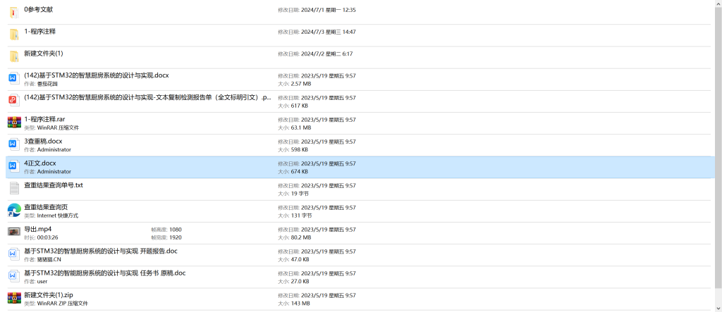Click the text file icon of 查重结果查询单号.txt

click(14, 188)
